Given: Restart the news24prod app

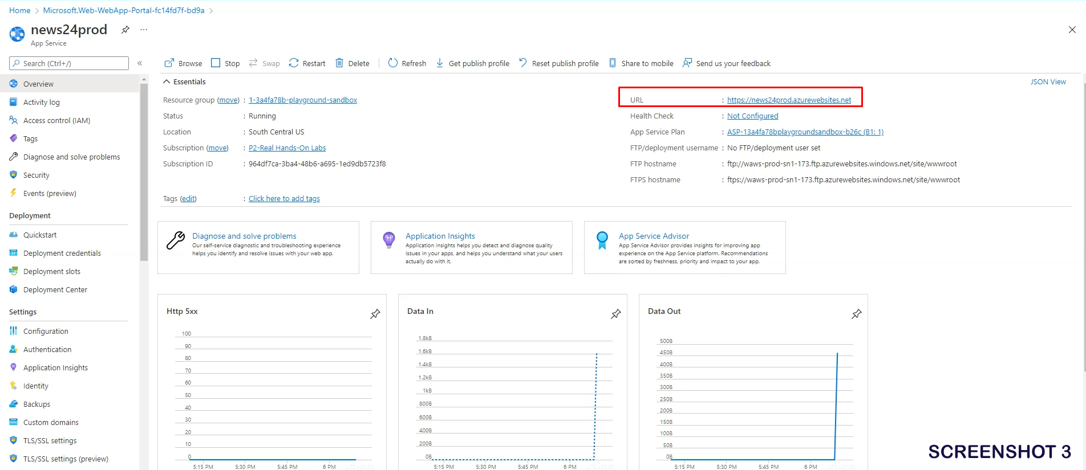Looking at the screenshot, I should pos(307,63).
